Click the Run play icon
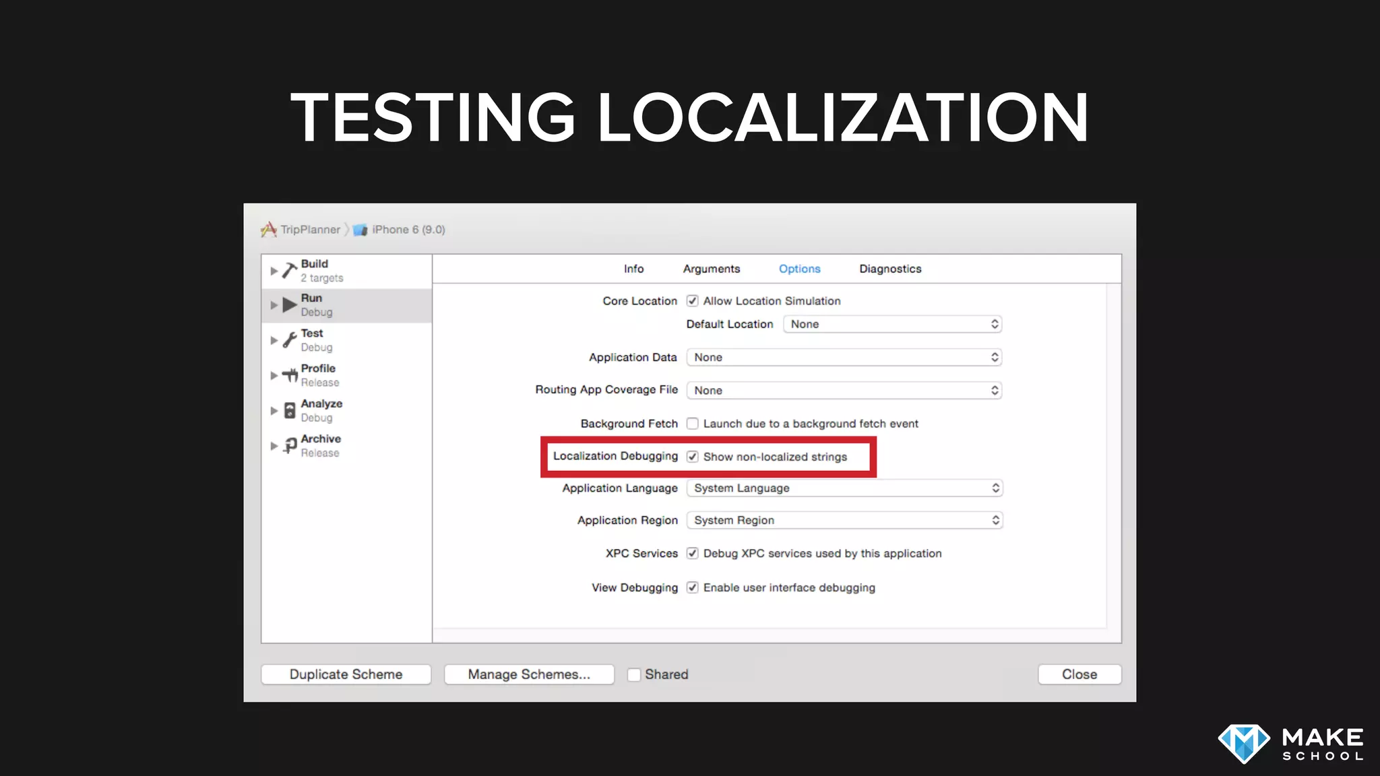Screen dimensions: 1380x776 [x=290, y=305]
